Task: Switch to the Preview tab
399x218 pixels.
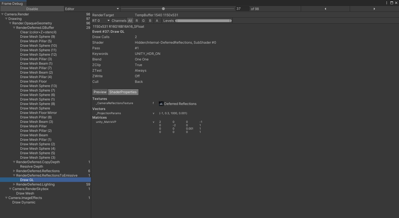Action: point(100,92)
